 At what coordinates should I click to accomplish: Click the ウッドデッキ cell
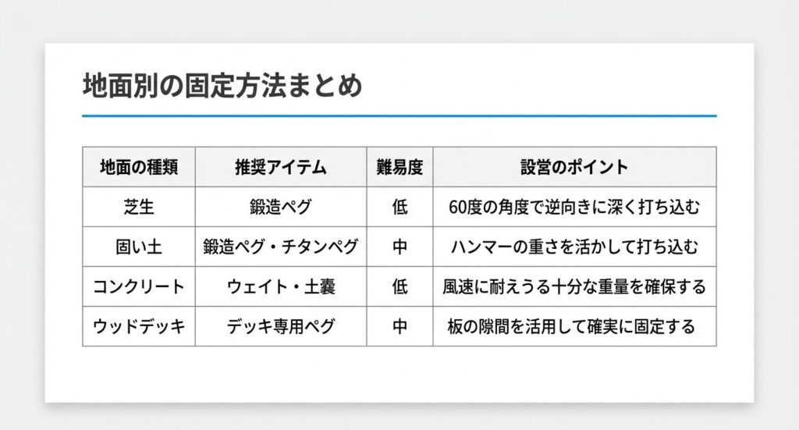click(x=139, y=326)
